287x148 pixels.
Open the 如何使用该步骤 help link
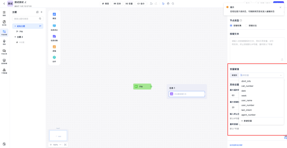pyautogui.click(x=236, y=145)
